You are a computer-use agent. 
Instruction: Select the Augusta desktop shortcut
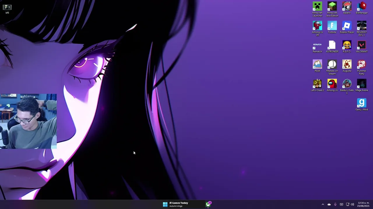point(347,66)
